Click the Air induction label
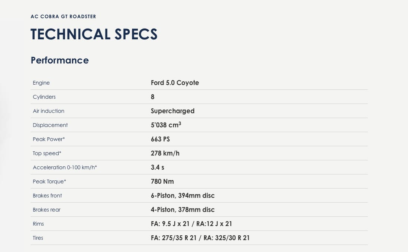This screenshot has height=252, width=408. 48,111
